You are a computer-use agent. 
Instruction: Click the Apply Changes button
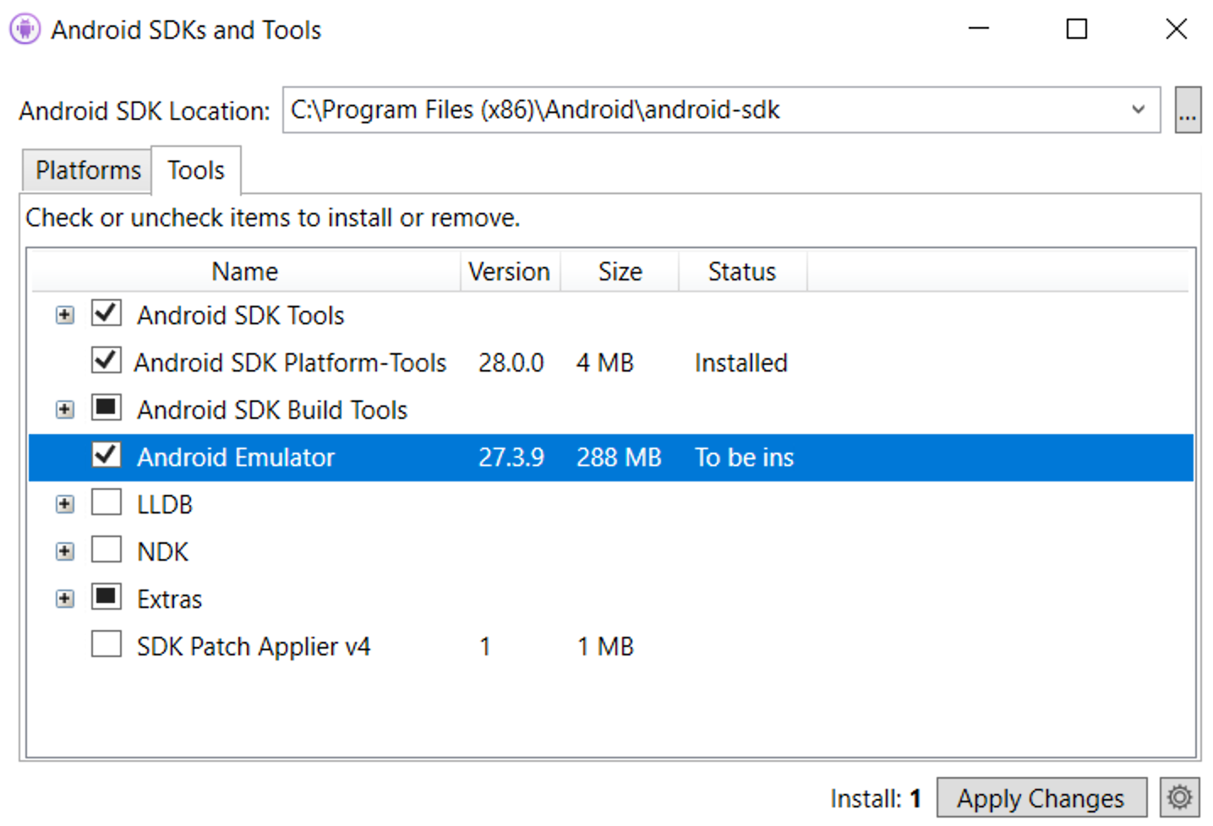coord(1041,797)
